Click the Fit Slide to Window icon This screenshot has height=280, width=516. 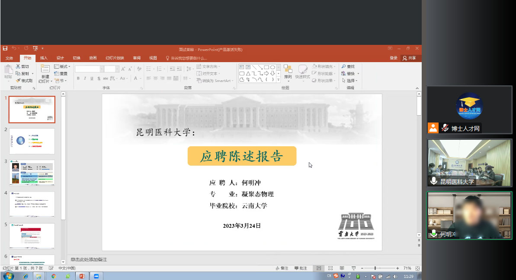417,268
